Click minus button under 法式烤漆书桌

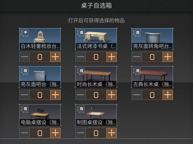[x=81, y=57]
